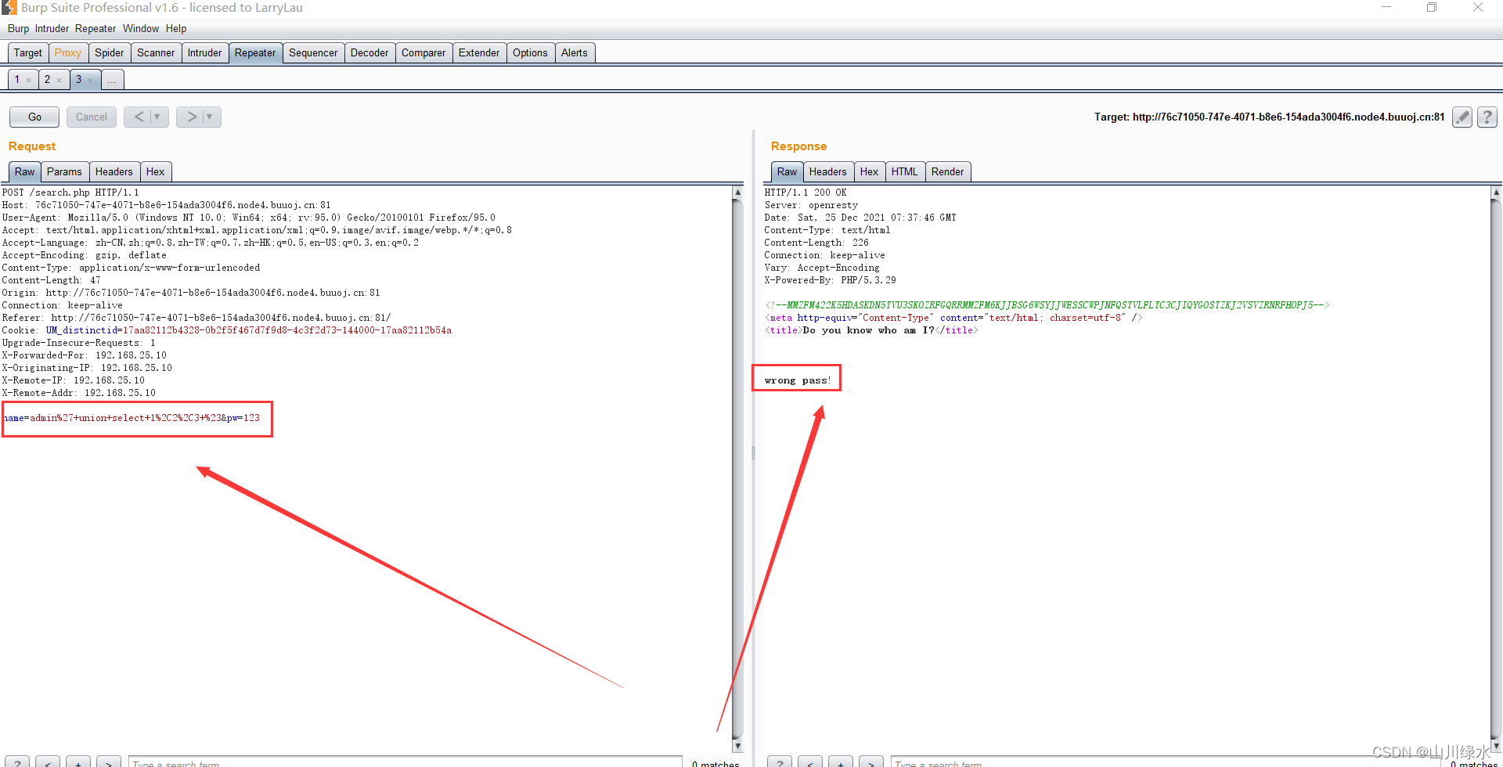Click the Cookie UM_distinctid header line

227,330
